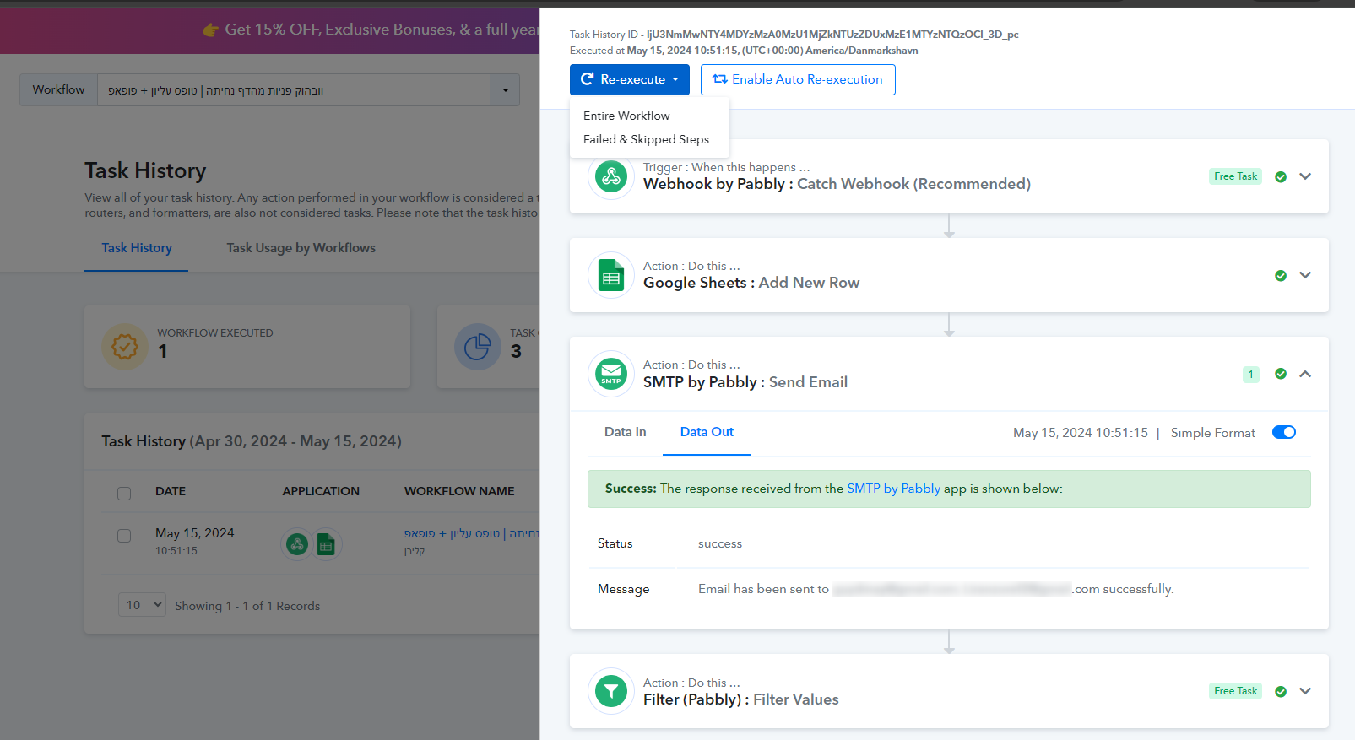
Task: Click the Filter (Pabbly) funnel icon
Action: [611, 692]
